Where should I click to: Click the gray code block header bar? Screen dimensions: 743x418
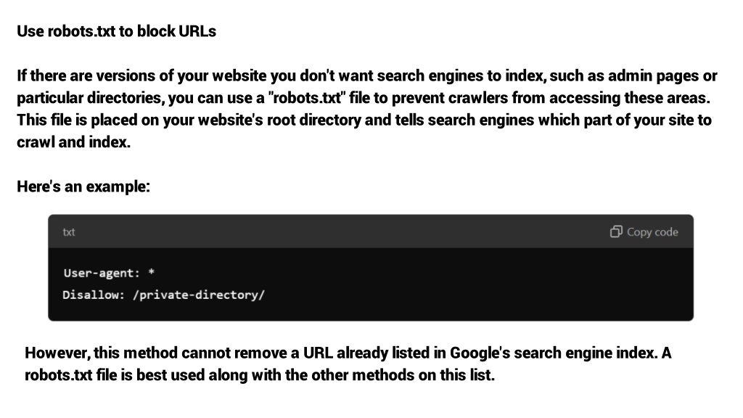pos(371,231)
